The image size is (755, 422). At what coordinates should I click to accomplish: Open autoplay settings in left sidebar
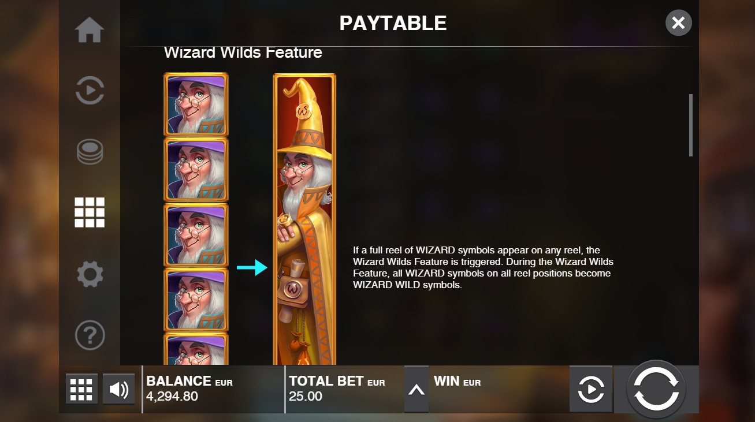pyautogui.click(x=90, y=90)
